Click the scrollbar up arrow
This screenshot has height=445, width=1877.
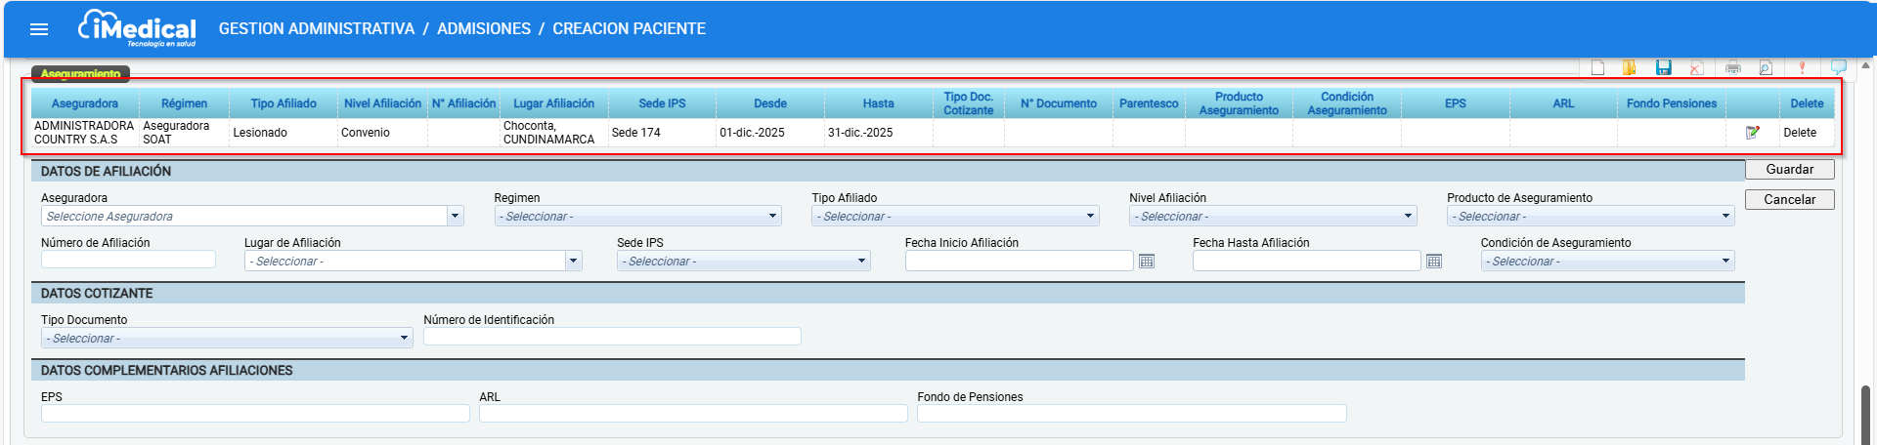pos(1865,65)
